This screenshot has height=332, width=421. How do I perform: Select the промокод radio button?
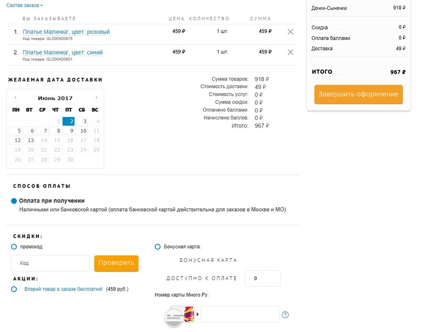14,247
